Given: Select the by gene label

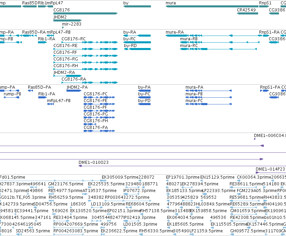Looking at the screenshot, I should (x=126, y=3).
